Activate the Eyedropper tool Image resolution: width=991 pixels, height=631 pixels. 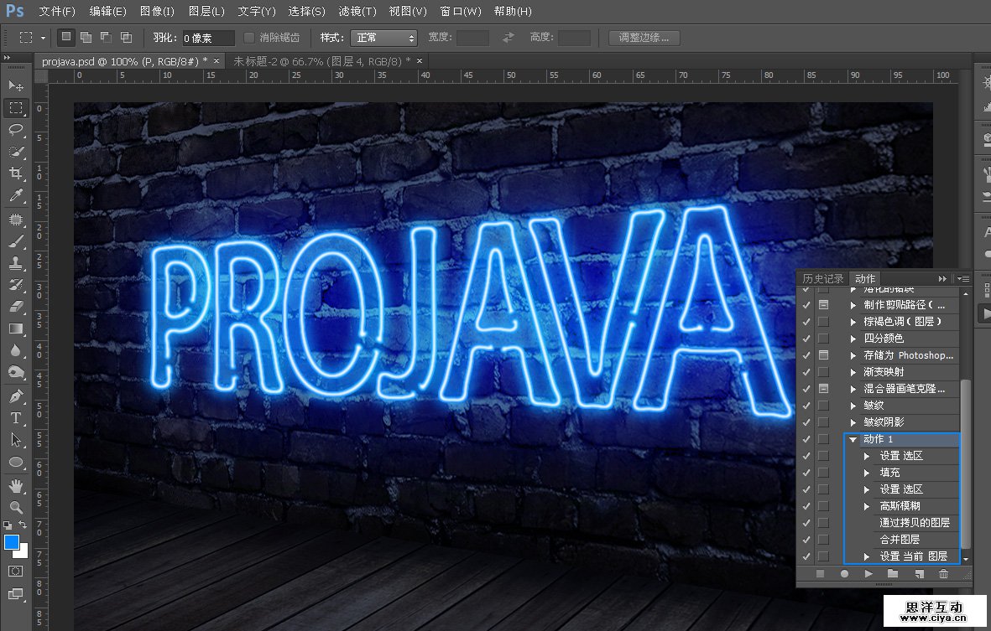[16, 196]
